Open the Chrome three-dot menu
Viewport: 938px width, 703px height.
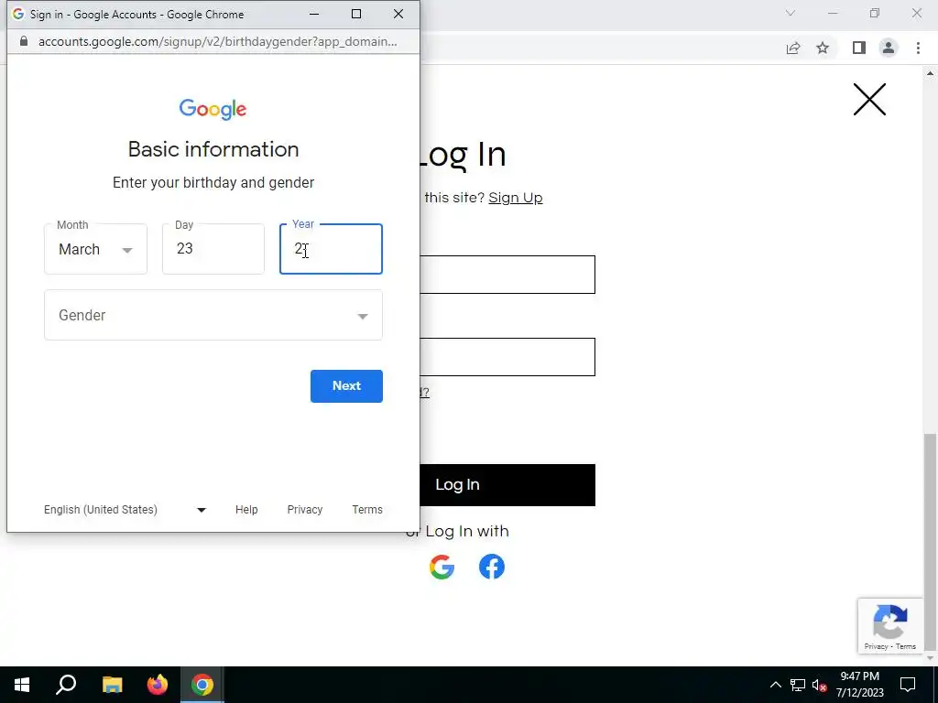coord(918,48)
